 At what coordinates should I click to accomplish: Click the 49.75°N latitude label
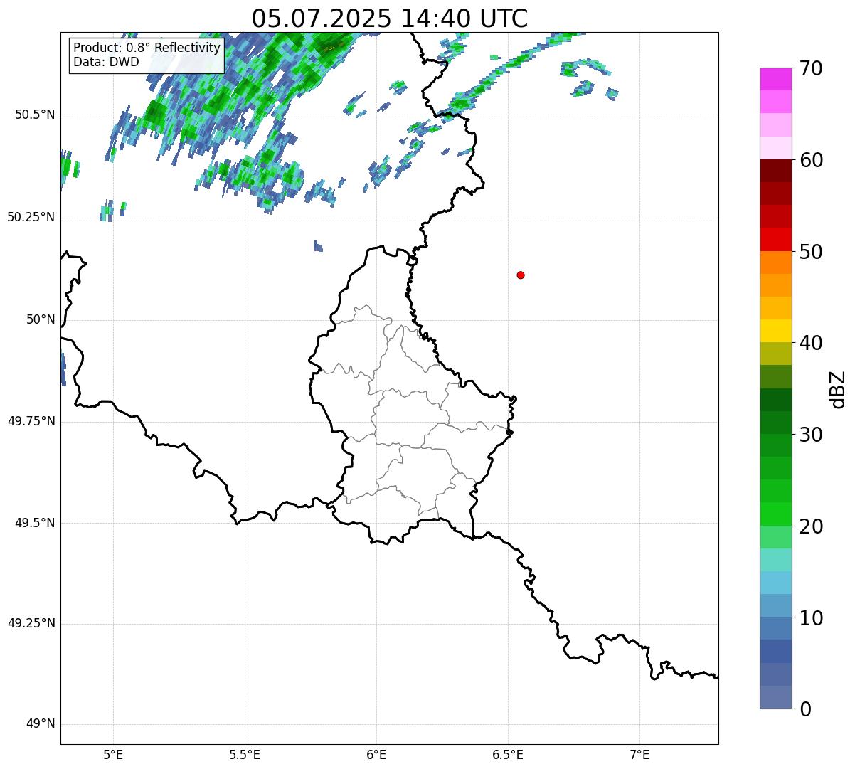pos(31,421)
